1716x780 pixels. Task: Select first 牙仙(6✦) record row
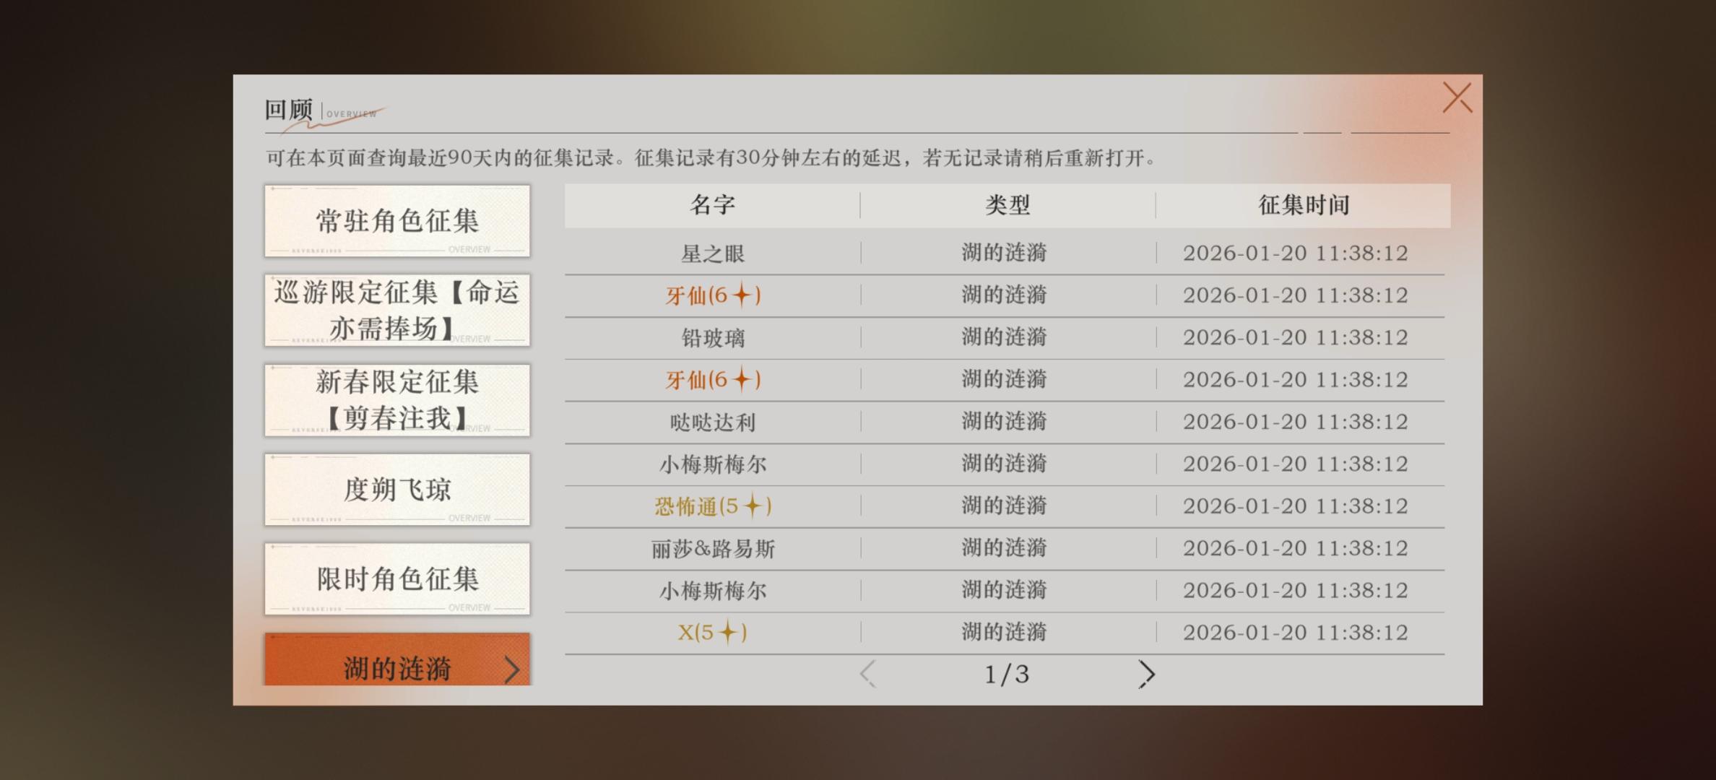coord(713,295)
